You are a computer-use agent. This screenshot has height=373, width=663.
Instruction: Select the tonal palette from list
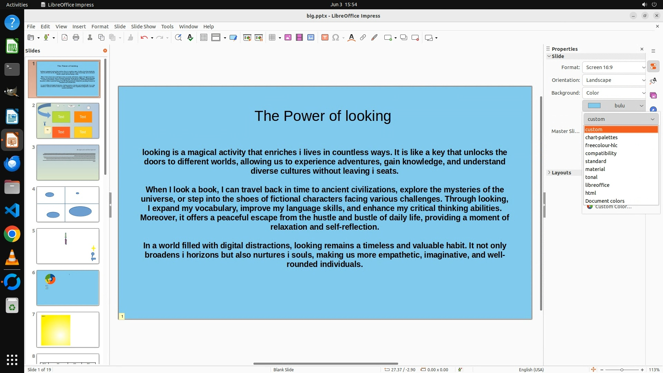coord(592,177)
